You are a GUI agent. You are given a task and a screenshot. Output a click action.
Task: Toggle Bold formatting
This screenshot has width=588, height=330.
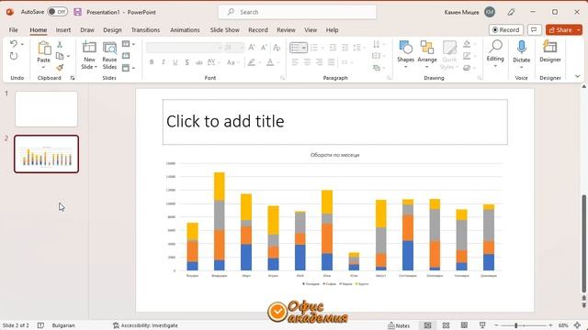coord(152,62)
